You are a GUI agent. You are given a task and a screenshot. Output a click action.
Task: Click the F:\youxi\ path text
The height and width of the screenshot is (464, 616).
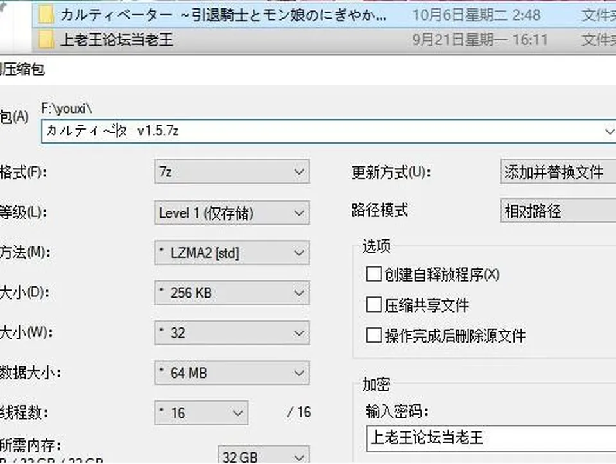(x=67, y=108)
